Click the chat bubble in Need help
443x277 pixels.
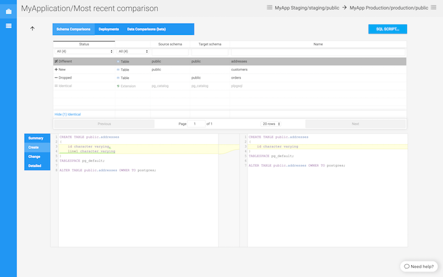407,266
